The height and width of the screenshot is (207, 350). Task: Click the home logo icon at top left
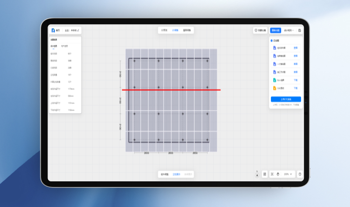[x=54, y=30]
